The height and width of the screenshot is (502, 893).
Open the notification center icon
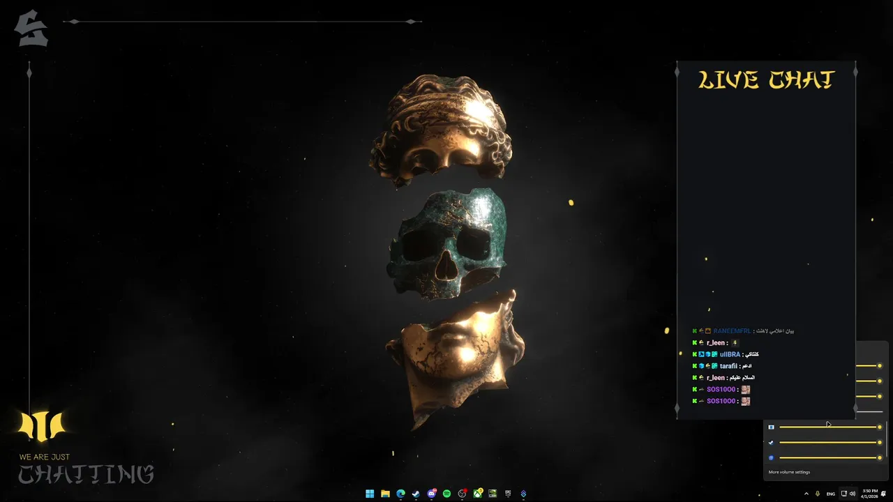click(883, 494)
